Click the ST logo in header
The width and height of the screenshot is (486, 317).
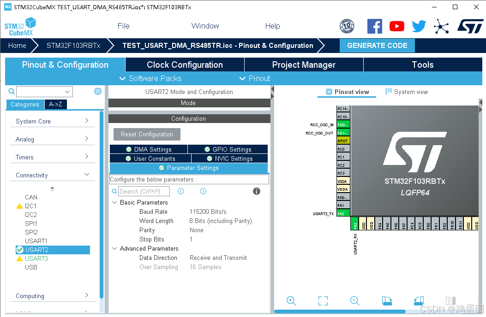[470, 26]
